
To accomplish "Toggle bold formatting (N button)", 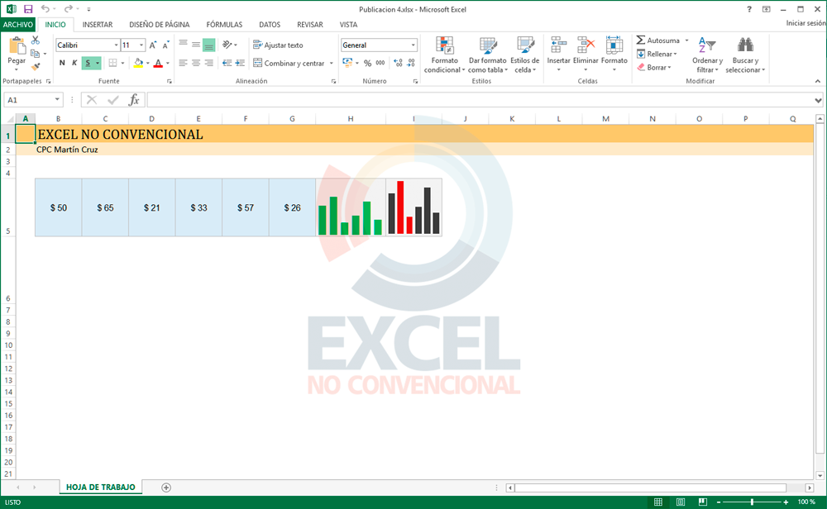I will [62, 63].
